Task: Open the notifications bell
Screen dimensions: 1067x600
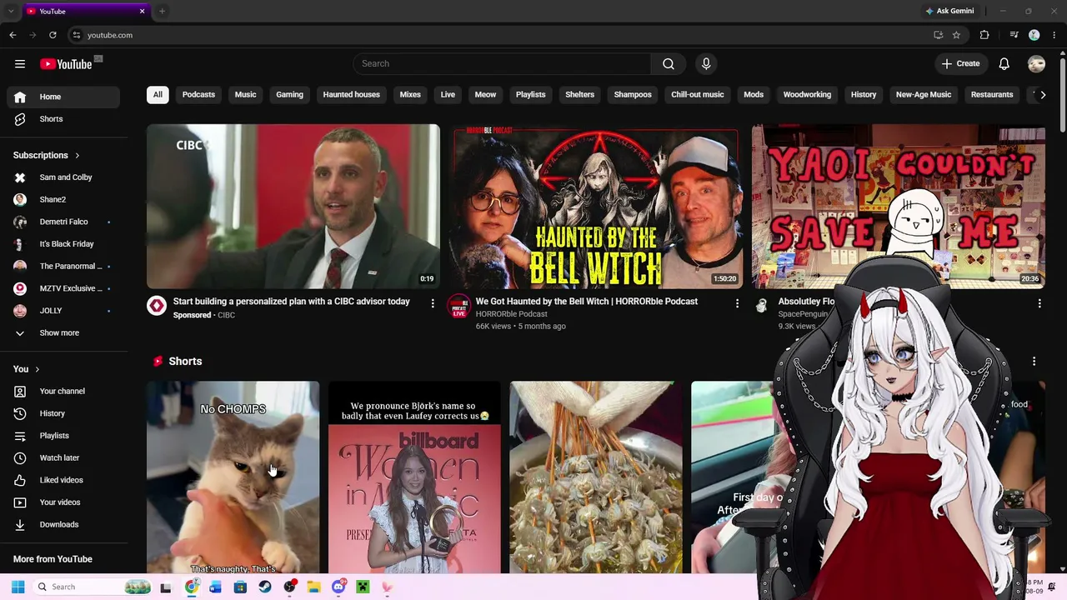Action: pyautogui.click(x=1004, y=64)
